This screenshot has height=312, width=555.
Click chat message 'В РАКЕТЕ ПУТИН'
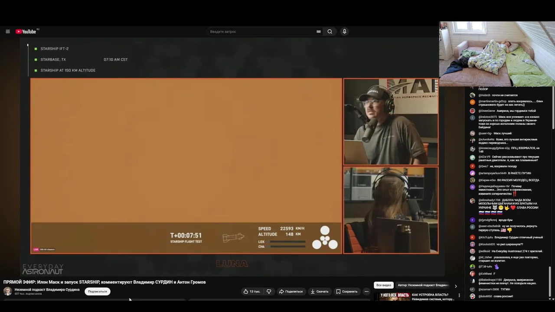[519, 173]
